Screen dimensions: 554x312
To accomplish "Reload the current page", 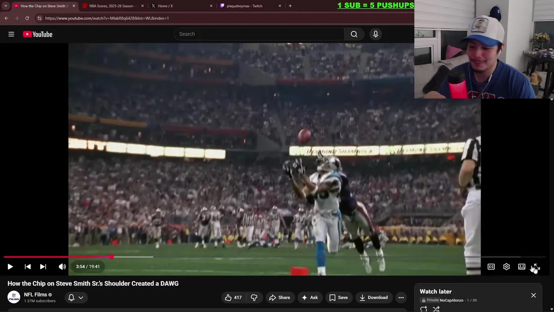I will tap(27, 18).
